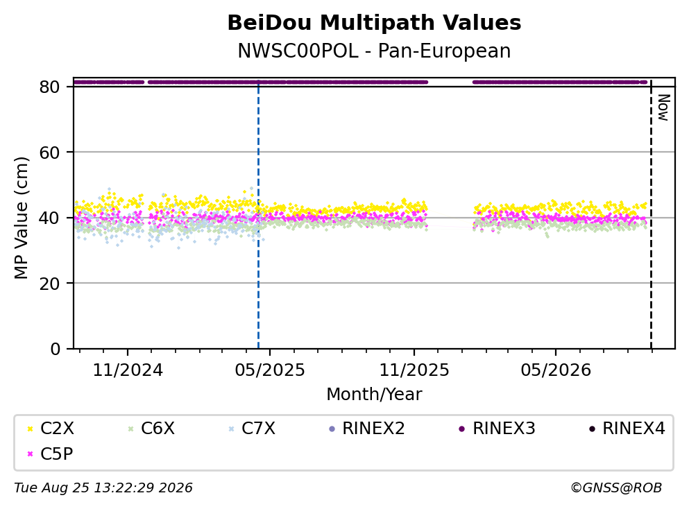The width and height of the screenshot is (689, 509).
Task: Select the C2X legend label
Action: point(57,429)
